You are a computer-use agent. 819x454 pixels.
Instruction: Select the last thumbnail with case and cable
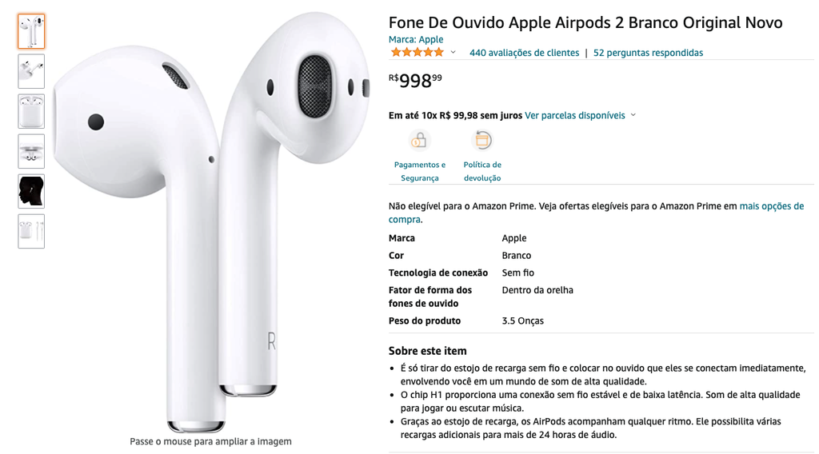pos(31,231)
